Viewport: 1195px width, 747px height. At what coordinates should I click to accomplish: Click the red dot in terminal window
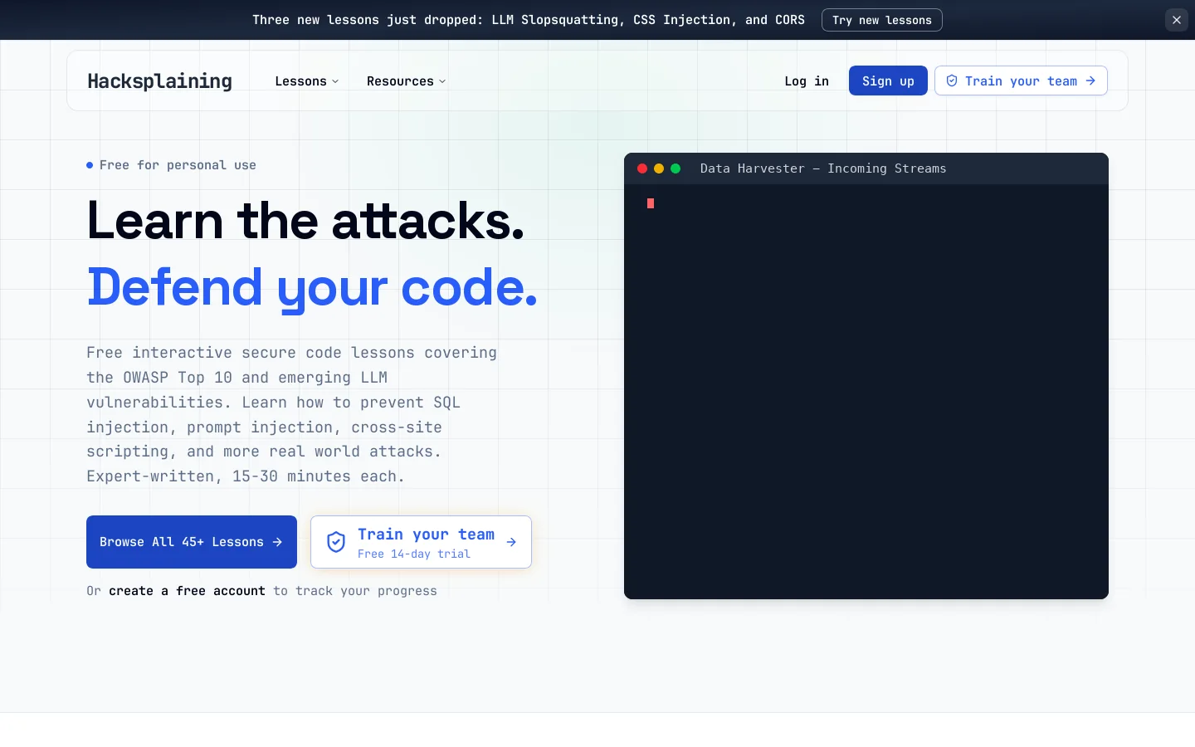coord(642,168)
